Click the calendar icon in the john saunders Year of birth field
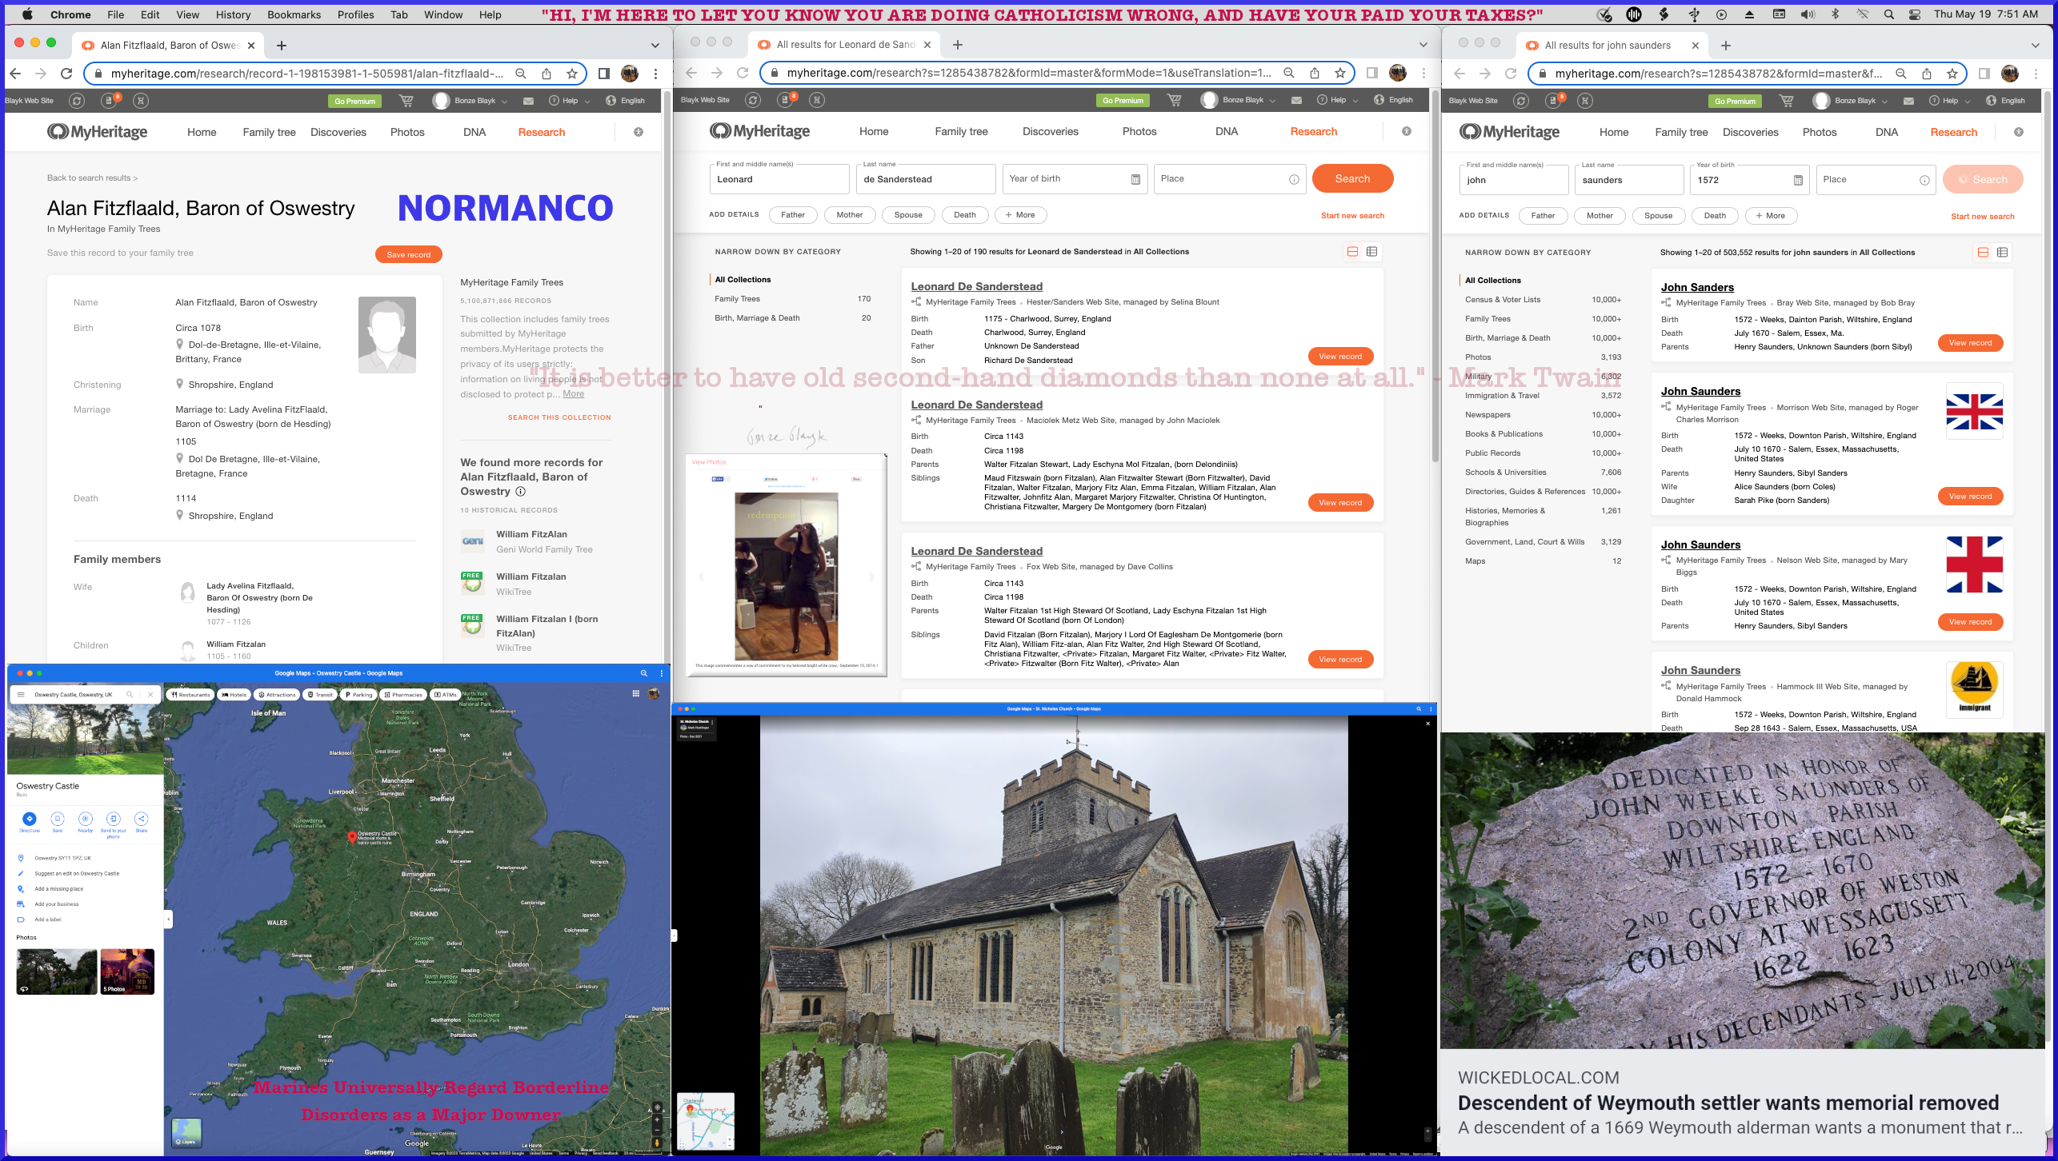The image size is (2058, 1161). tap(1798, 181)
